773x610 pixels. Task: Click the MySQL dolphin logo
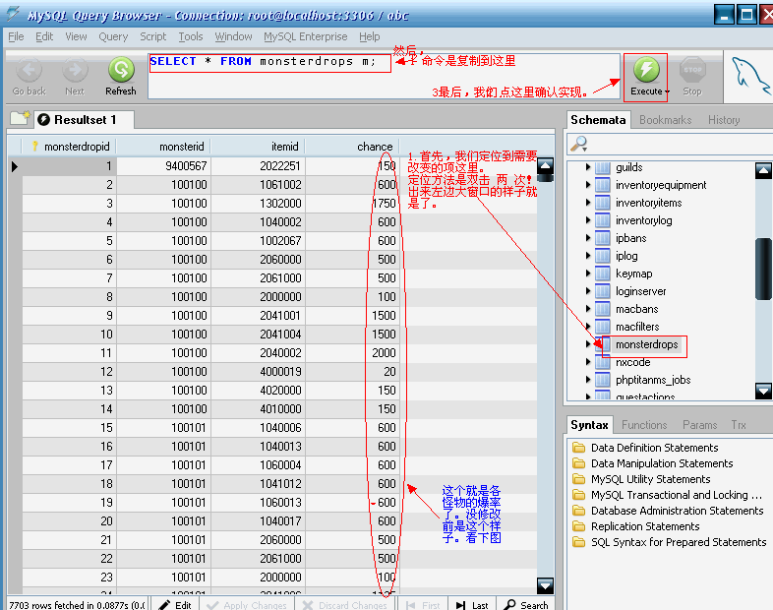point(751,76)
